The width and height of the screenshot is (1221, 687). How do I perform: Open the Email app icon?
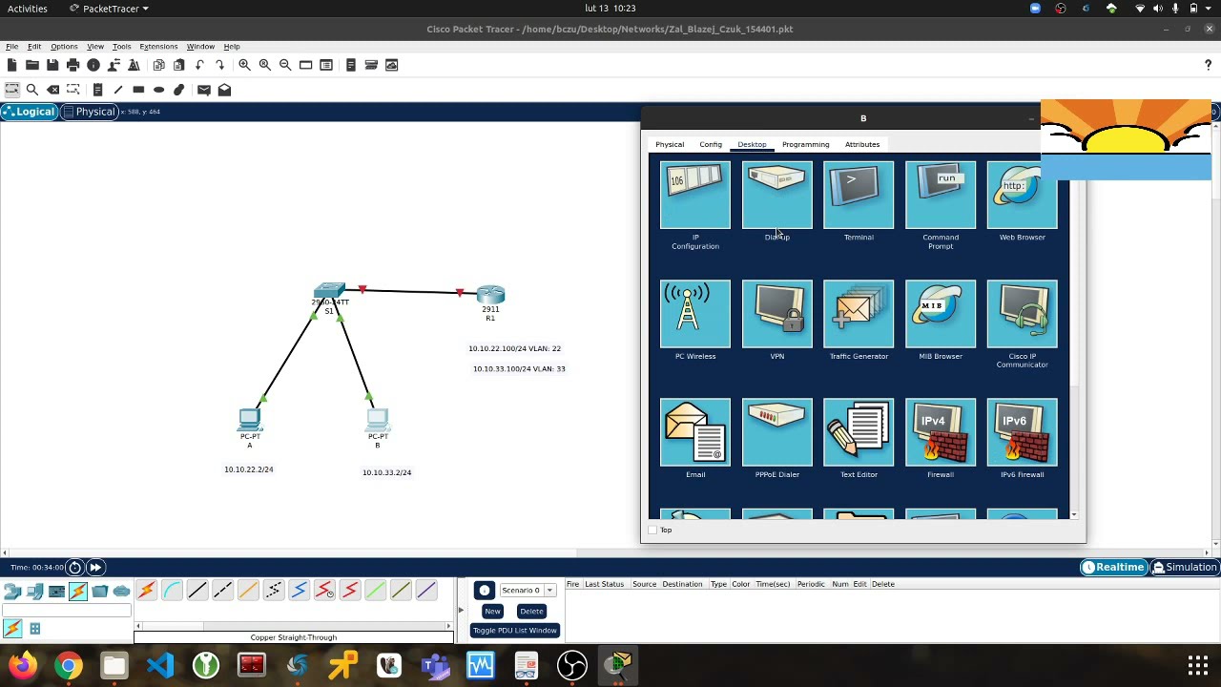point(695,432)
